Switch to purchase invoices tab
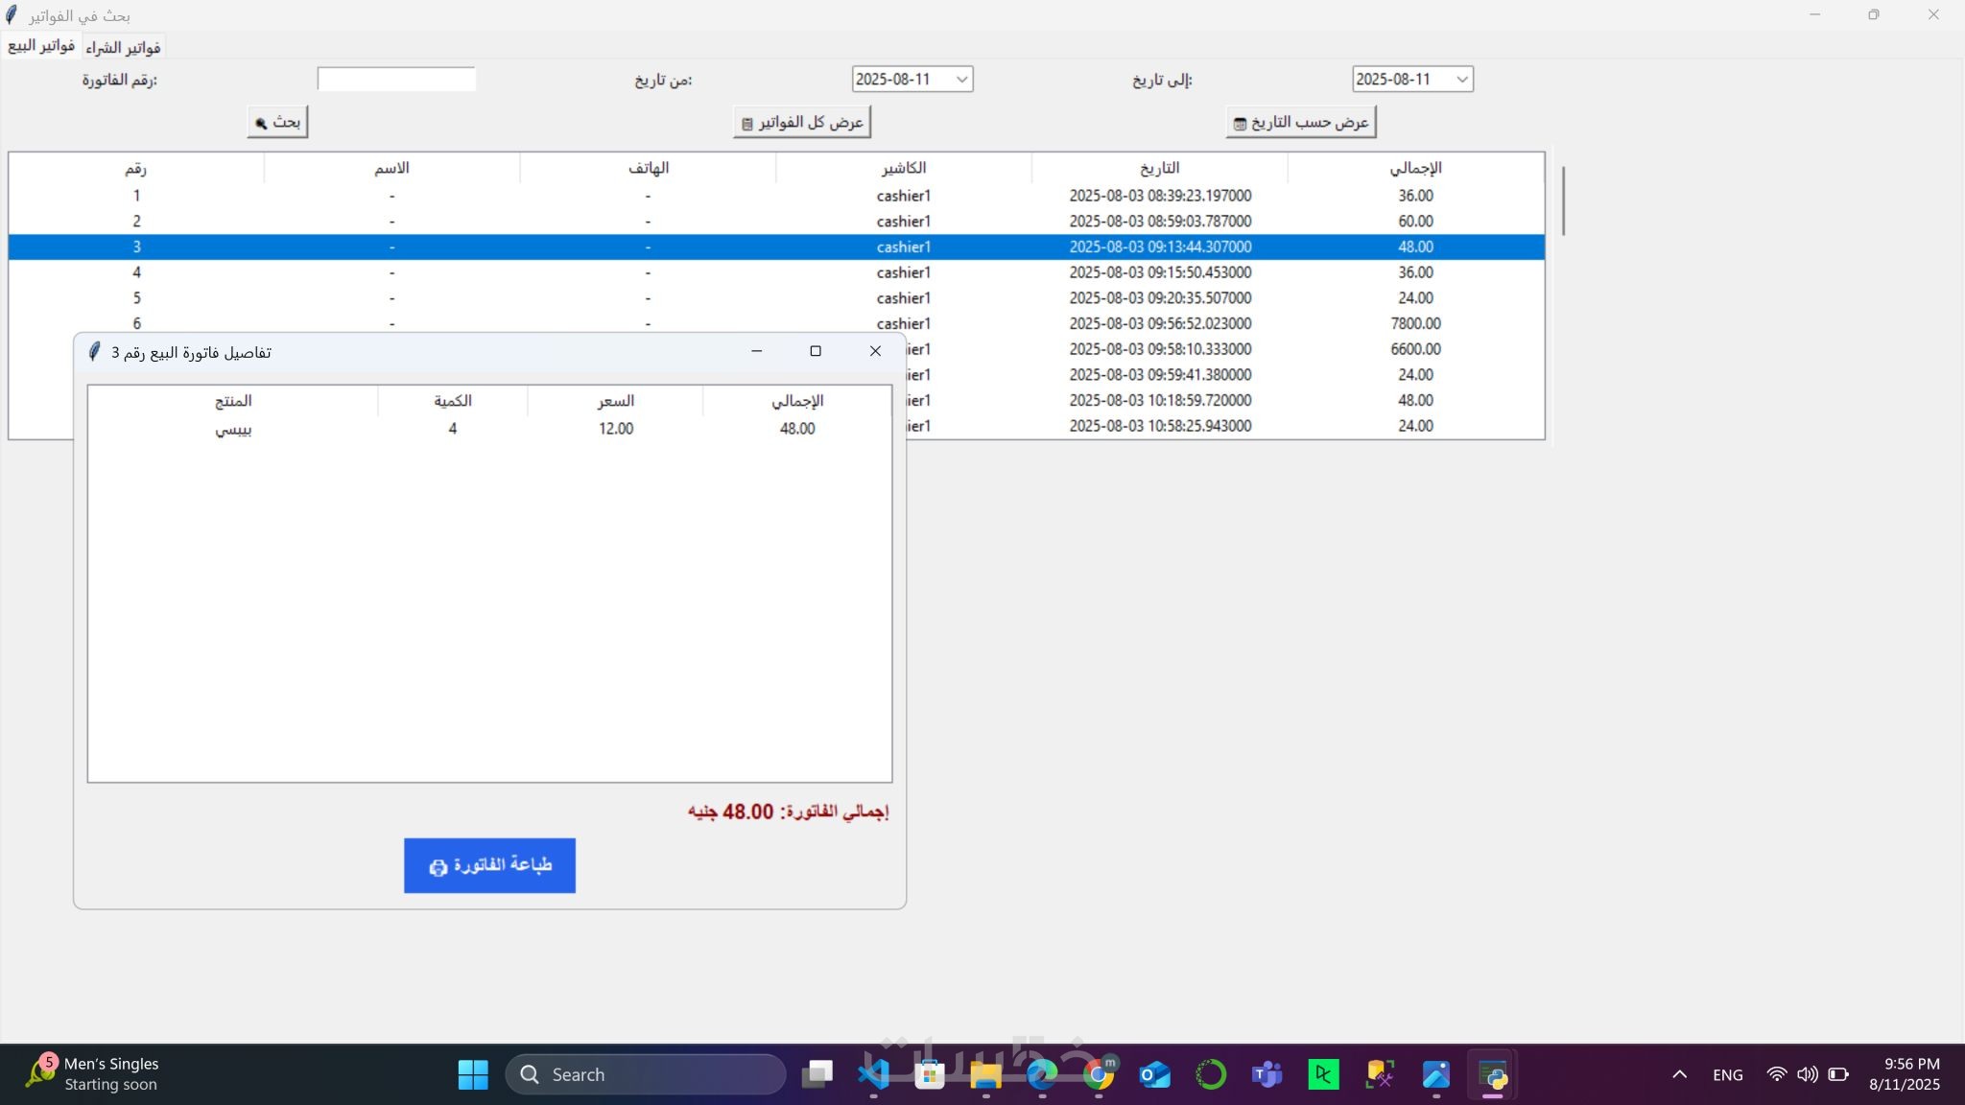Viewport: 1965px width, 1105px height. 123,47
